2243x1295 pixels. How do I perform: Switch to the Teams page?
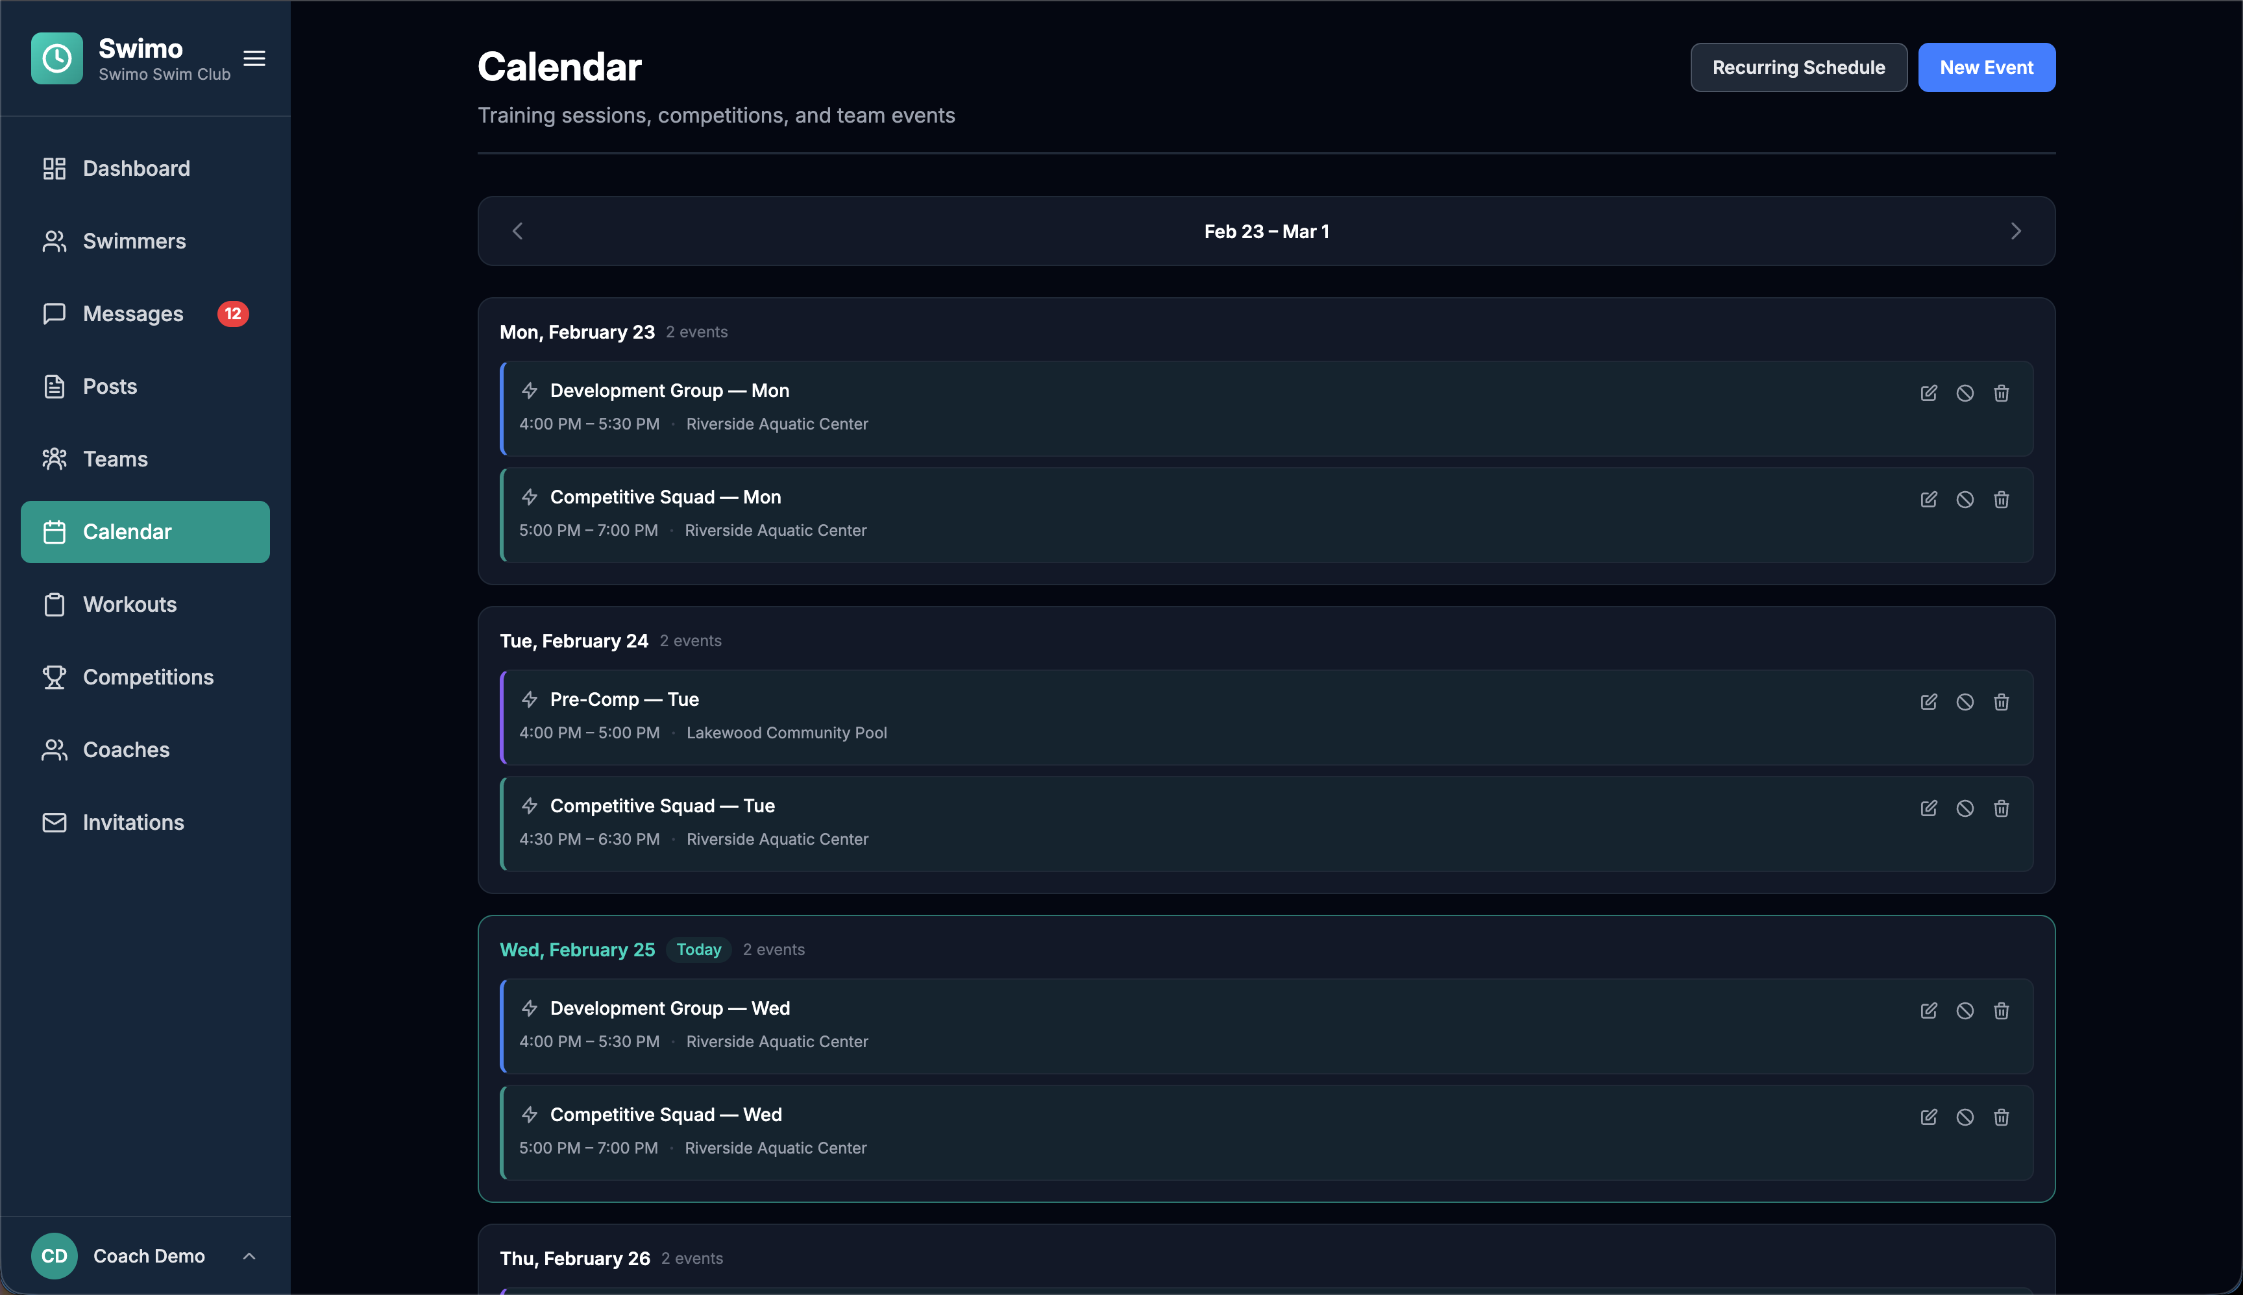point(116,459)
